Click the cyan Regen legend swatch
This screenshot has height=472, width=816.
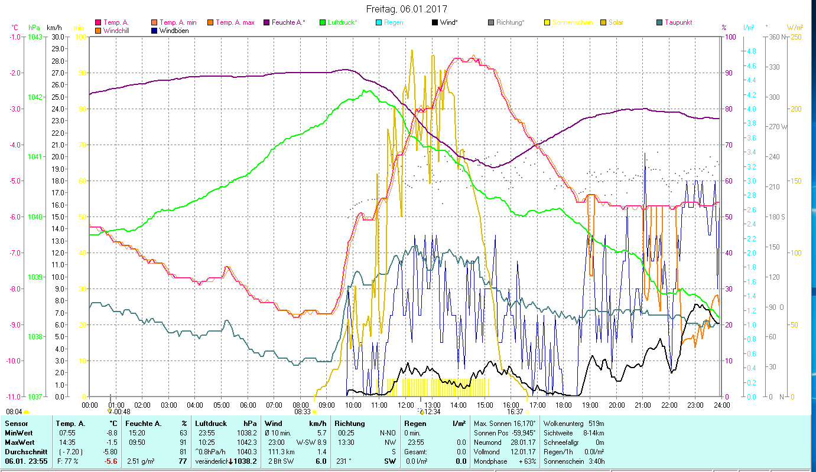pyautogui.click(x=378, y=22)
